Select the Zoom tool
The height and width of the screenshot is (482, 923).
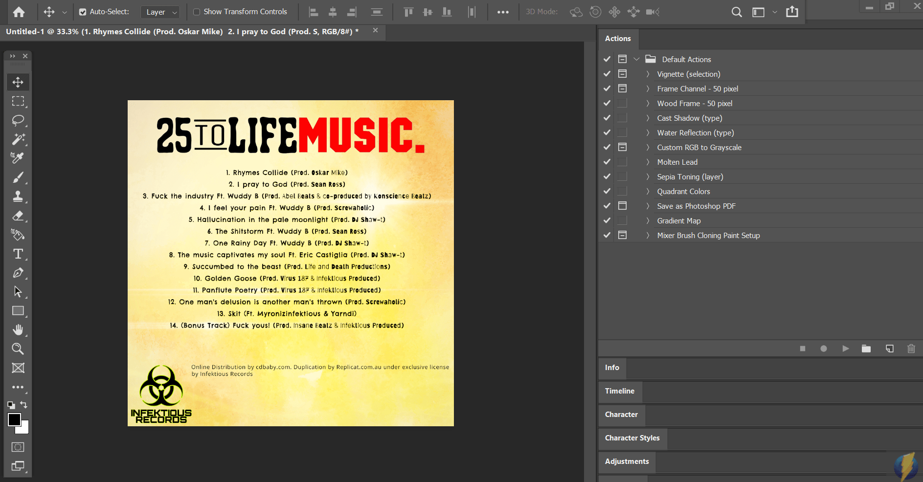click(18, 349)
